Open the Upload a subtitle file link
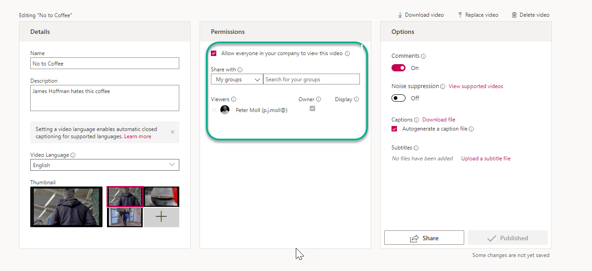The width and height of the screenshot is (592, 271). point(486,159)
